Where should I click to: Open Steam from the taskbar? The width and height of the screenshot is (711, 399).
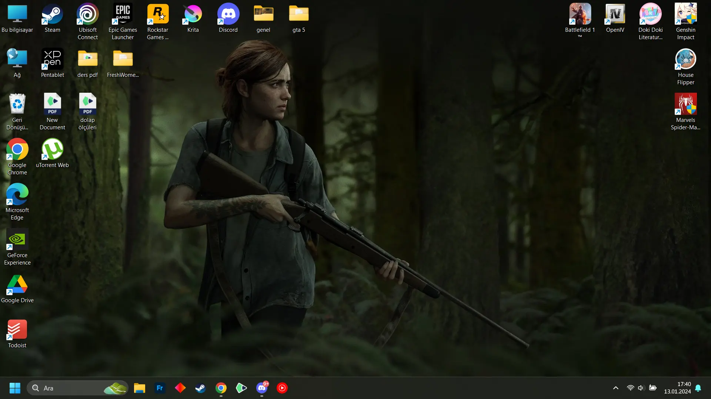(200, 388)
